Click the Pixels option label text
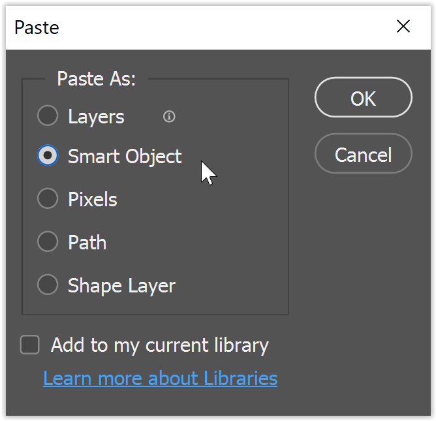 point(93,199)
